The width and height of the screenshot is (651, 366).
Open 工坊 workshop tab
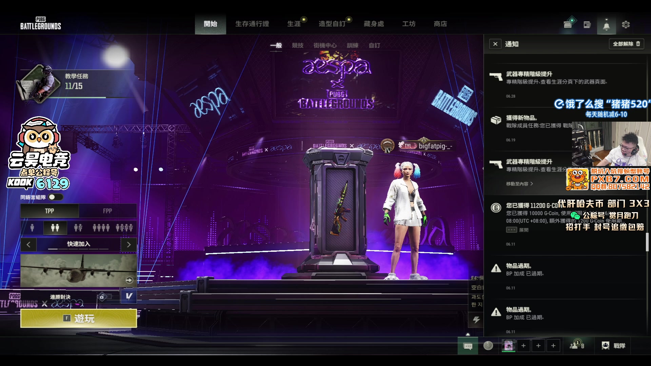pyautogui.click(x=409, y=24)
